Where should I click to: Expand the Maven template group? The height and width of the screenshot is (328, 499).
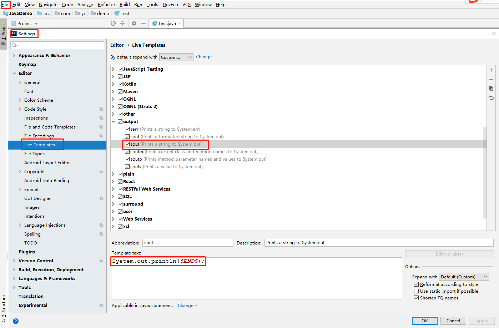point(114,92)
